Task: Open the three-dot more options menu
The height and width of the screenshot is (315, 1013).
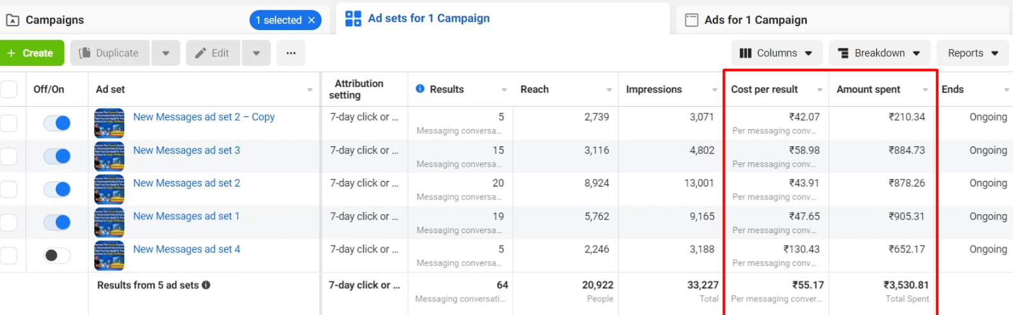Action: (x=291, y=53)
